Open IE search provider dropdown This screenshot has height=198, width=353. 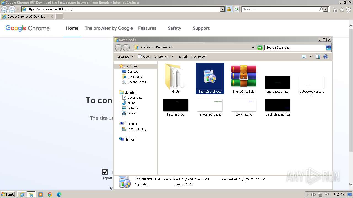coord(326,9)
